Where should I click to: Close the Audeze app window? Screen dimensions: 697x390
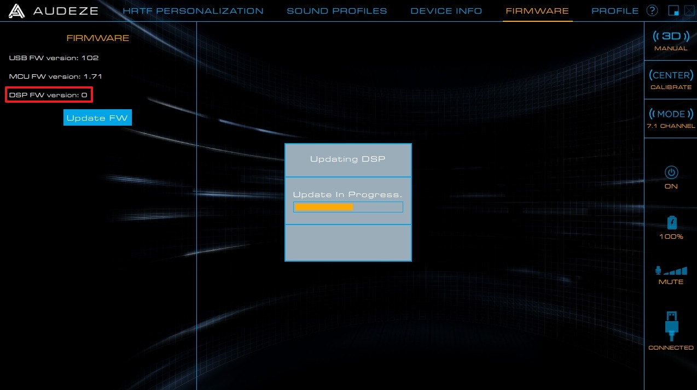click(x=688, y=10)
